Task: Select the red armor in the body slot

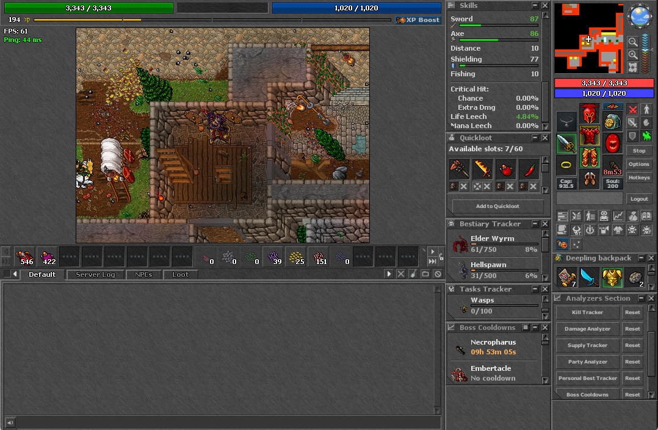Action: pyautogui.click(x=589, y=135)
